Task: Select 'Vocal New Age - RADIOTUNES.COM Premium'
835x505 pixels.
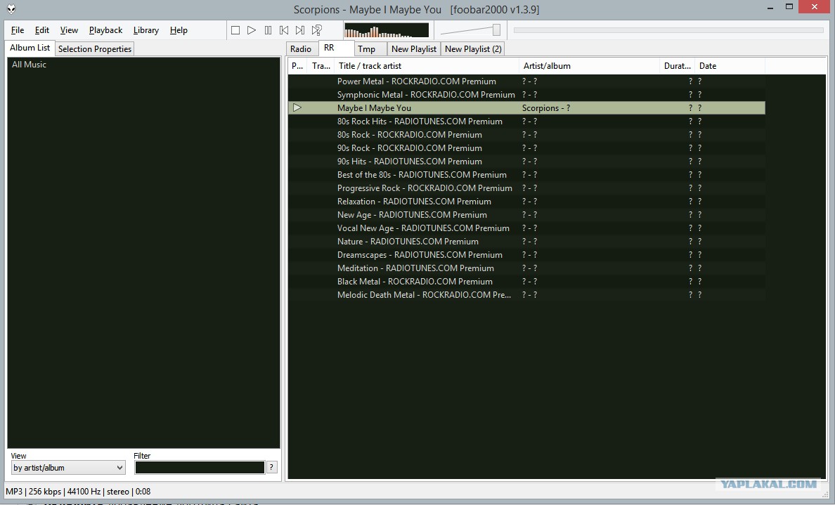Action: click(x=526, y=228)
